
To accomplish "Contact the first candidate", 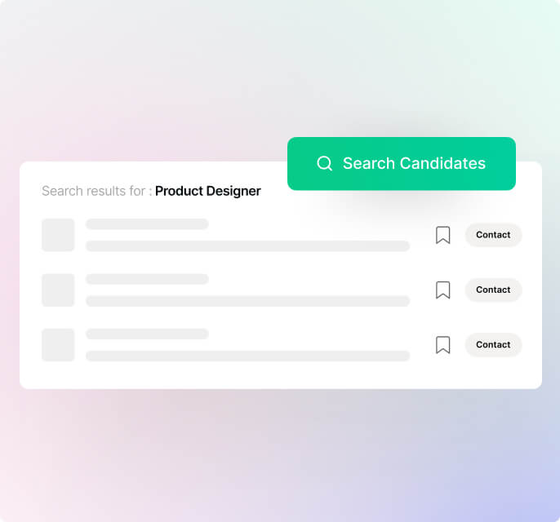I will click(493, 235).
